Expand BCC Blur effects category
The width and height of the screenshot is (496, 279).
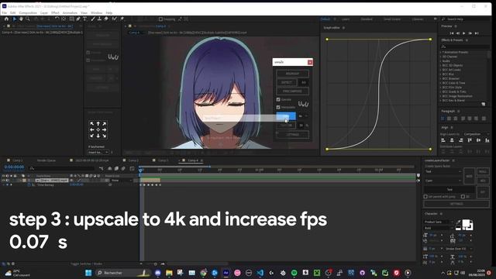(440, 74)
